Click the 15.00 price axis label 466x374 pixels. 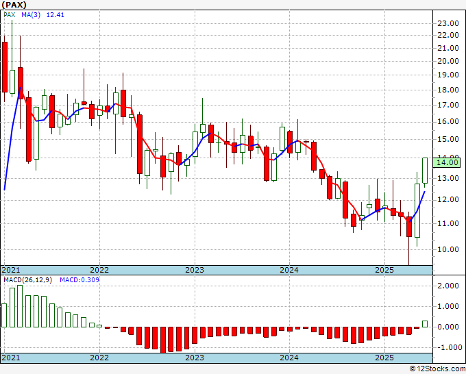click(448, 139)
